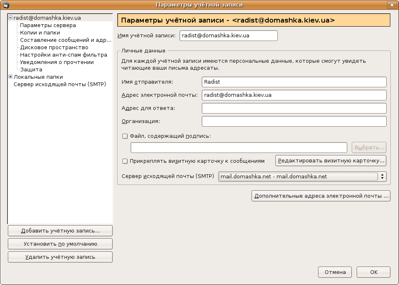Open the Копии и папки settings
399x285 pixels.
[40, 33]
